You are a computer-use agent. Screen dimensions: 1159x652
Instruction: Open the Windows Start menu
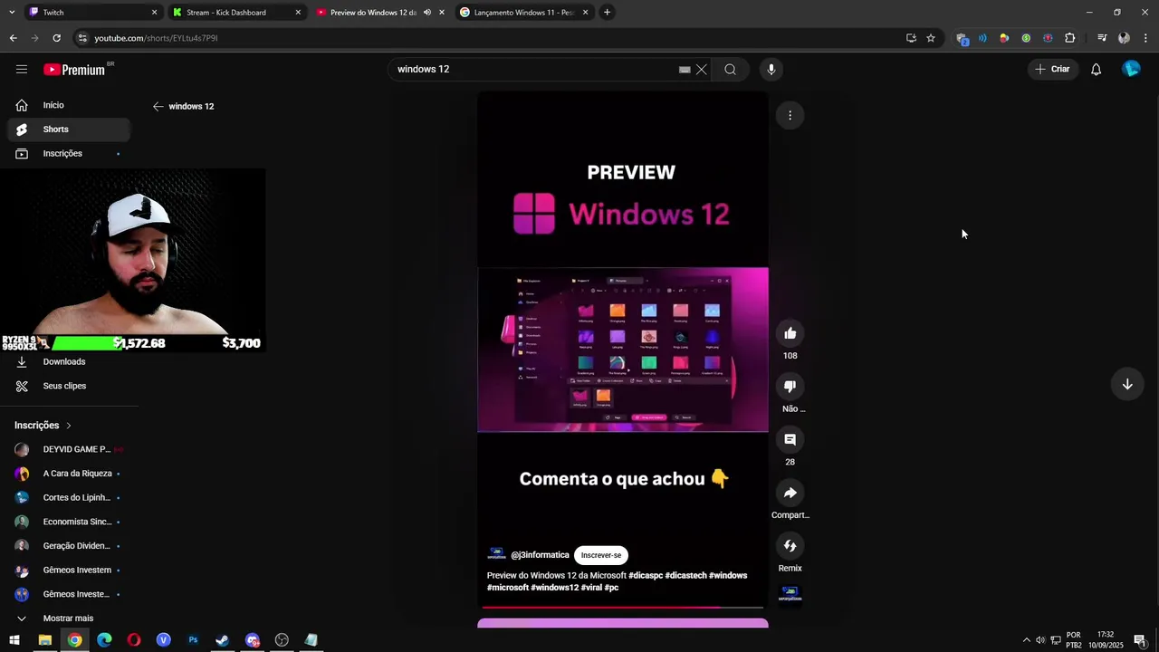click(x=14, y=640)
